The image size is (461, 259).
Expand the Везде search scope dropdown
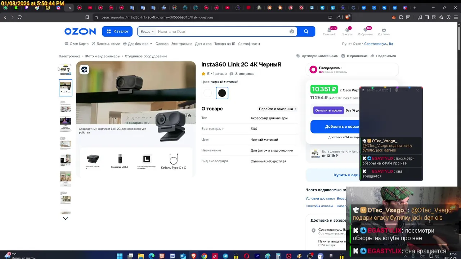[x=147, y=32]
